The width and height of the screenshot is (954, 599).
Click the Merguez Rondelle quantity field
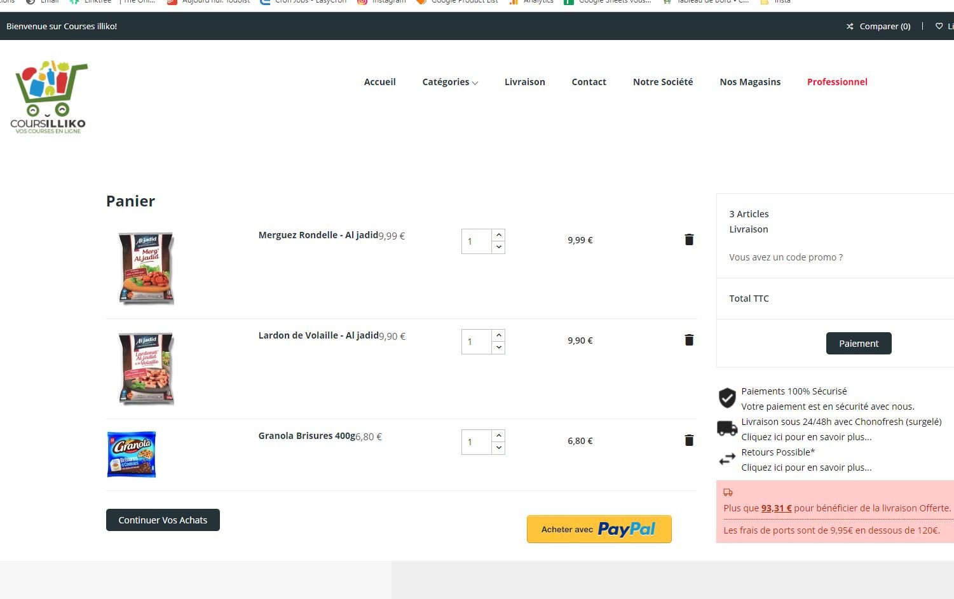(x=477, y=241)
